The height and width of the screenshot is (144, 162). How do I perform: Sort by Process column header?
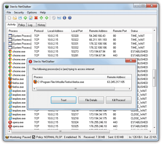coord(20,31)
